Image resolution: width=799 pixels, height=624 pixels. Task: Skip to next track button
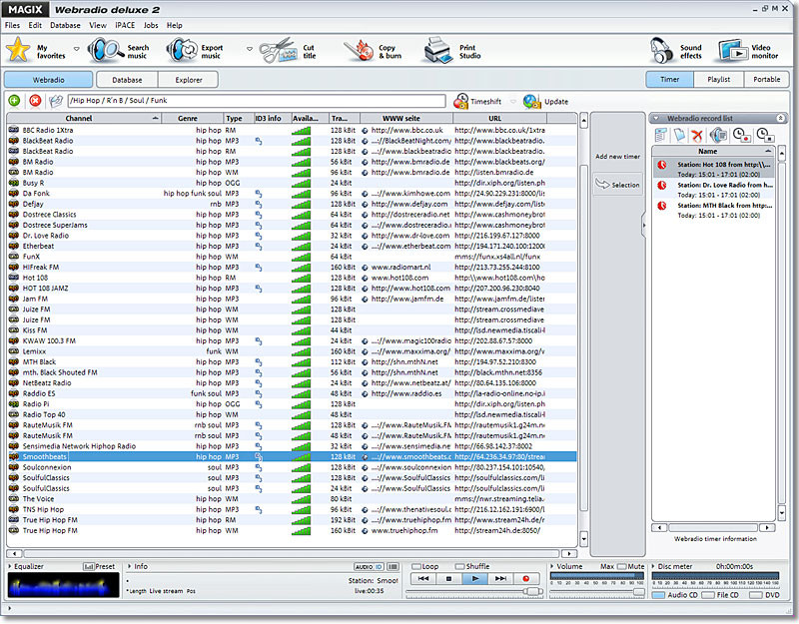[x=500, y=579]
